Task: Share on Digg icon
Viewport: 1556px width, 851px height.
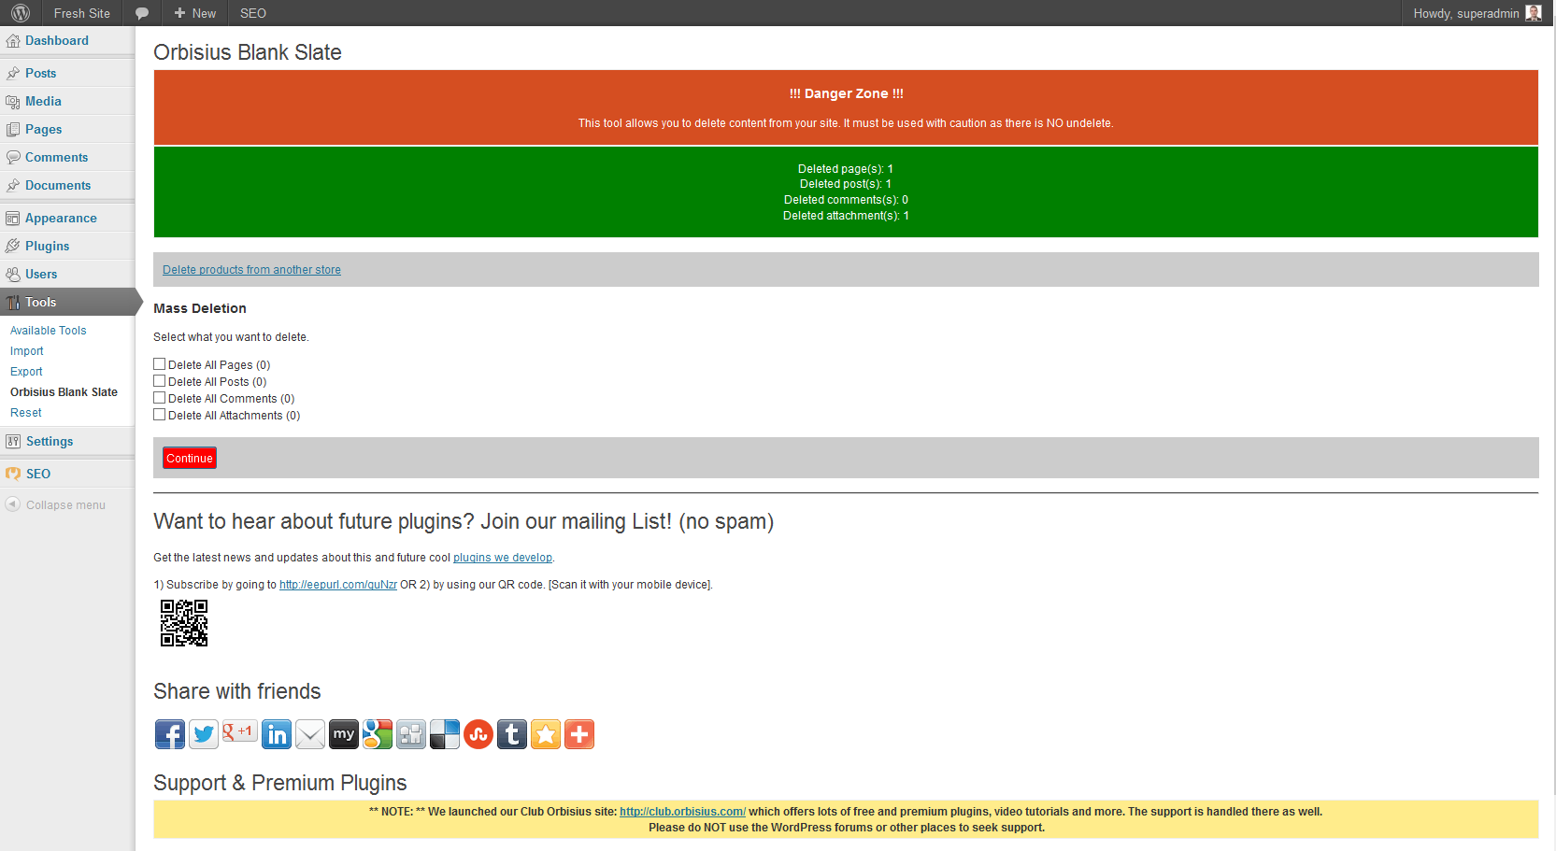Action: 411,734
